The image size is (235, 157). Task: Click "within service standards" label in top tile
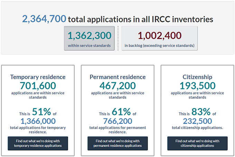pyautogui.click(x=89, y=45)
